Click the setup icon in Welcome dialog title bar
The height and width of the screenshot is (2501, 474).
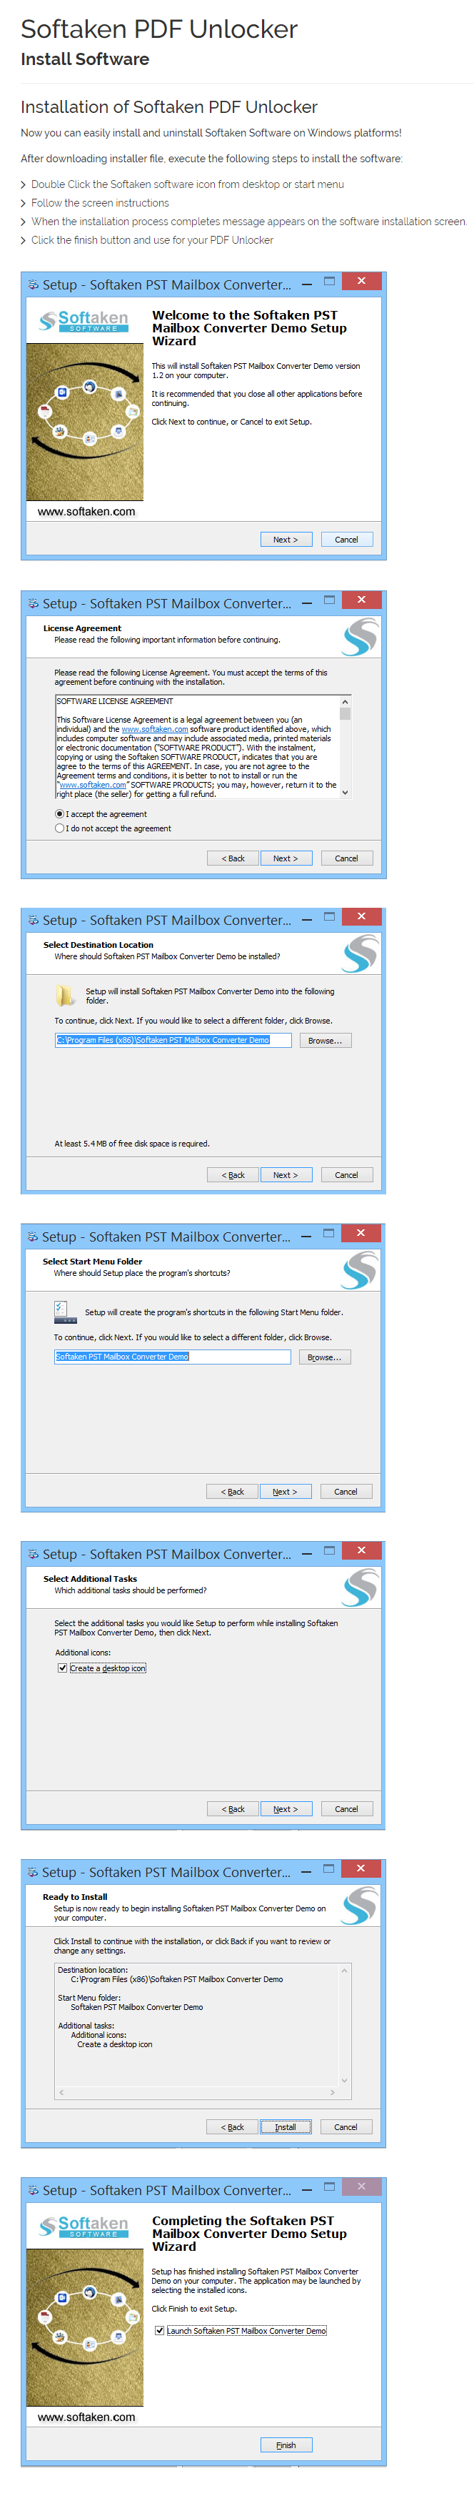33,284
